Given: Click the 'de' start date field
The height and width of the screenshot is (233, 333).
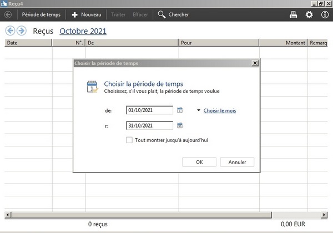Looking at the screenshot, I should tap(149, 110).
